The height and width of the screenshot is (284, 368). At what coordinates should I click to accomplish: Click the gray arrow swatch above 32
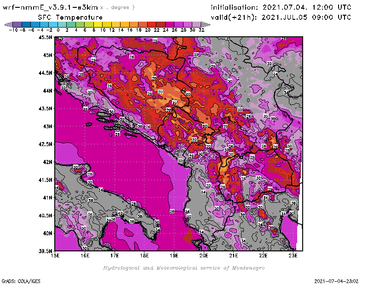(206, 24)
